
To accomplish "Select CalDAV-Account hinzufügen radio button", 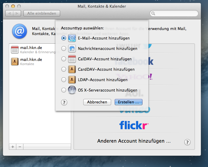I will point(63,59).
